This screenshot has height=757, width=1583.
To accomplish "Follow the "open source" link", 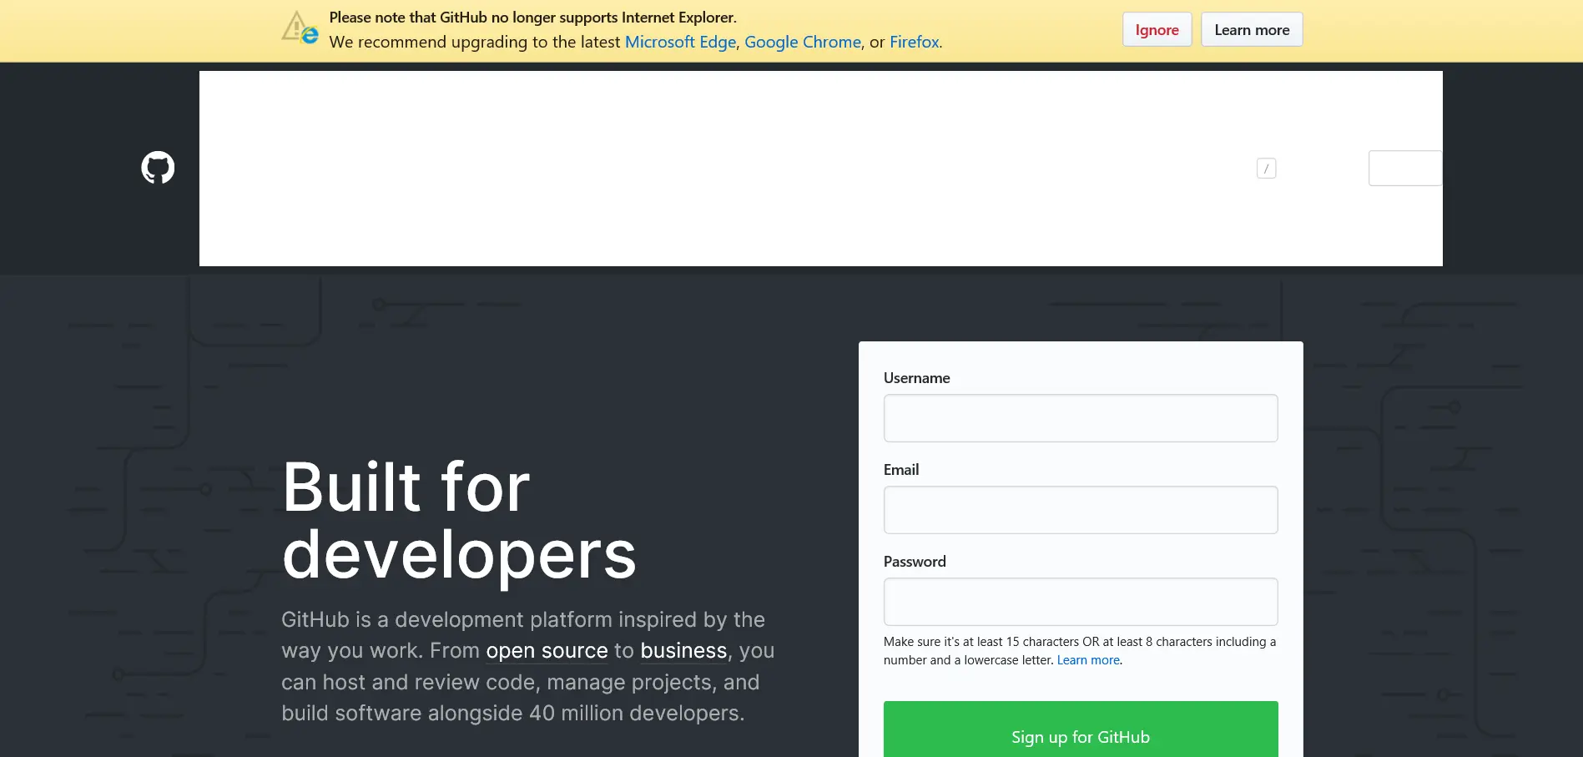I will 547,650.
